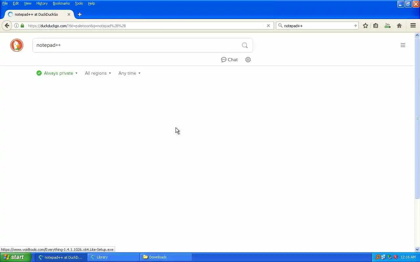Submit the browser search box arrow

point(355,26)
